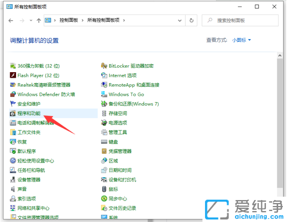Click the Flash Player (32 位) icon

[13, 76]
